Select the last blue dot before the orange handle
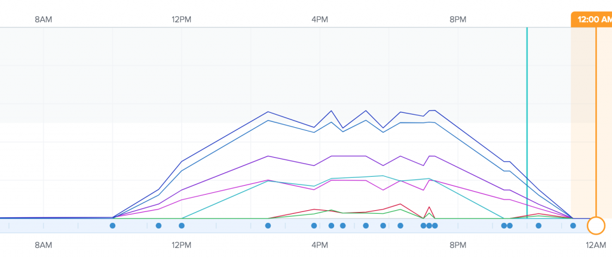This screenshot has height=258, width=612. tap(573, 226)
